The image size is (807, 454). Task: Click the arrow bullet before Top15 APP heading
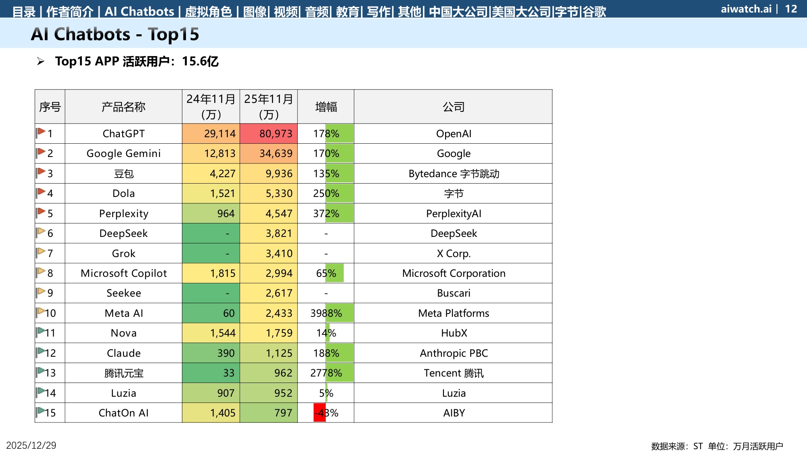tap(40, 61)
